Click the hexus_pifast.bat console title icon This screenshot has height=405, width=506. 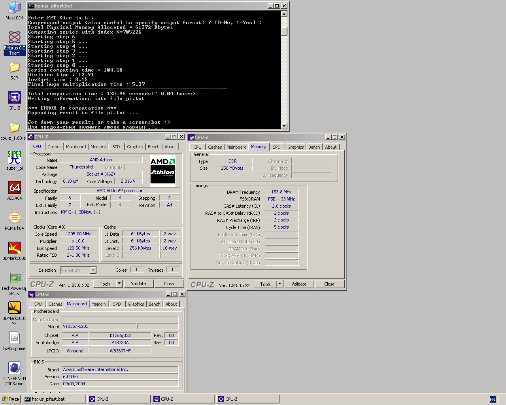pyautogui.click(x=31, y=6)
